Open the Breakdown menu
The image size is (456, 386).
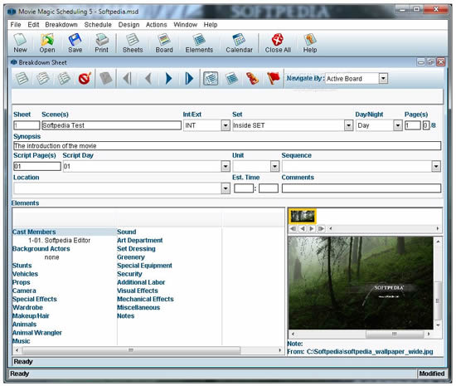(61, 25)
